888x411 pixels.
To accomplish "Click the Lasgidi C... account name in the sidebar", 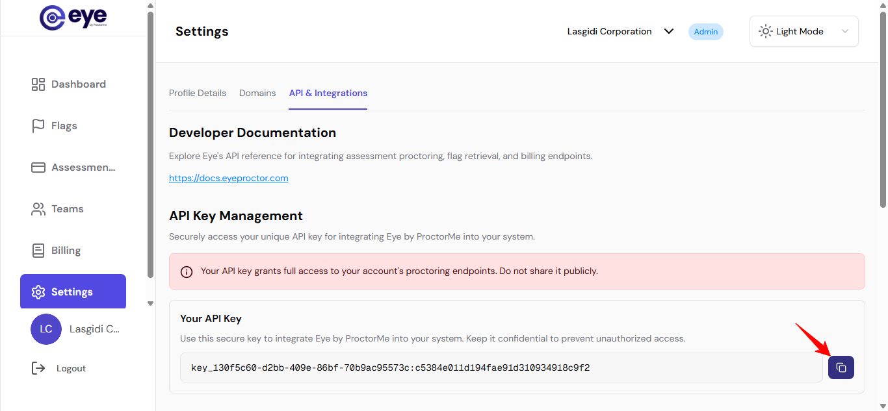I will 94,329.
